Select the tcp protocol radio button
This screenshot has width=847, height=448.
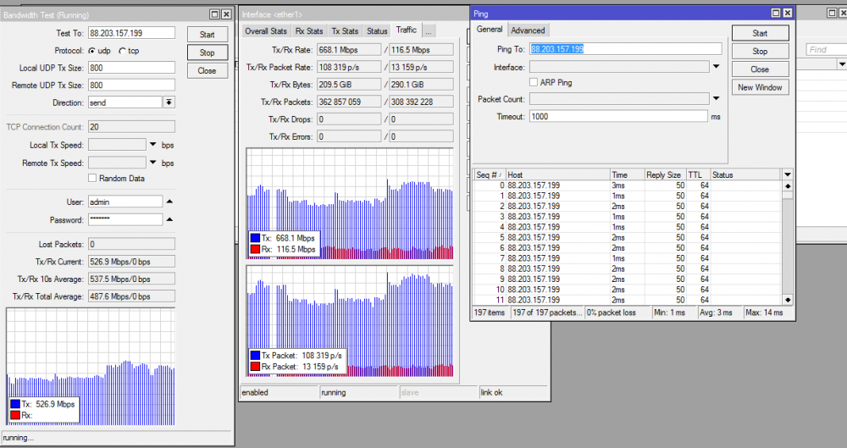(123, 51)
